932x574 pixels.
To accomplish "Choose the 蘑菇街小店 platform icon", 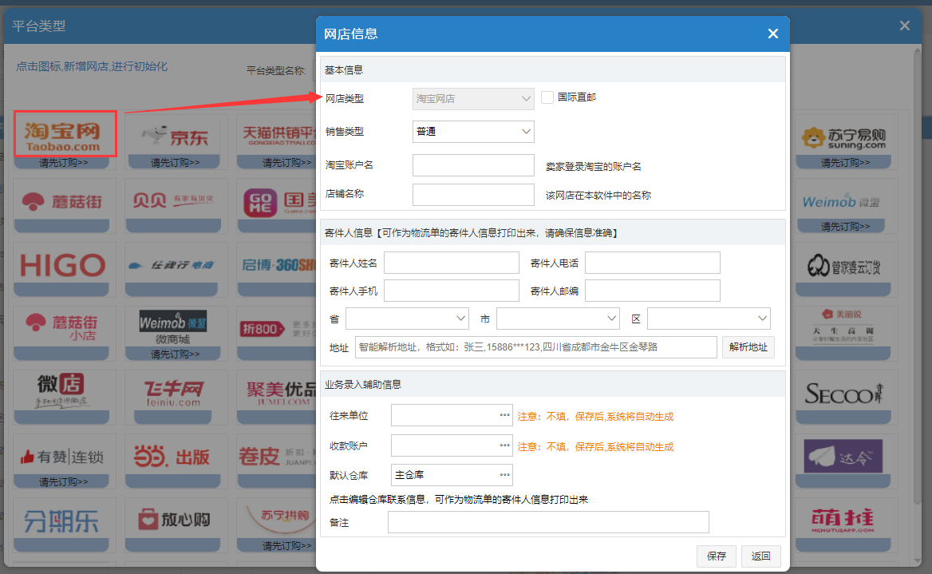I will point(61,328).
